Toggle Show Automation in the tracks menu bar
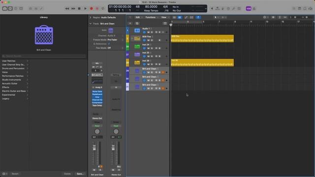Image resolution: width=315 pixels, height=177 pixels. pos(186,18)
